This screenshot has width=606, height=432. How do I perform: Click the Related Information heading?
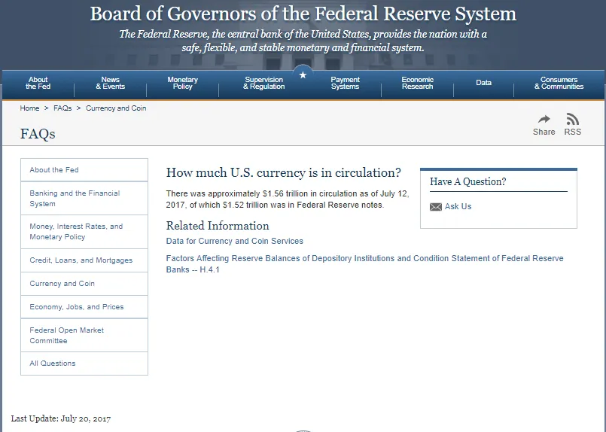click(218, 226)
